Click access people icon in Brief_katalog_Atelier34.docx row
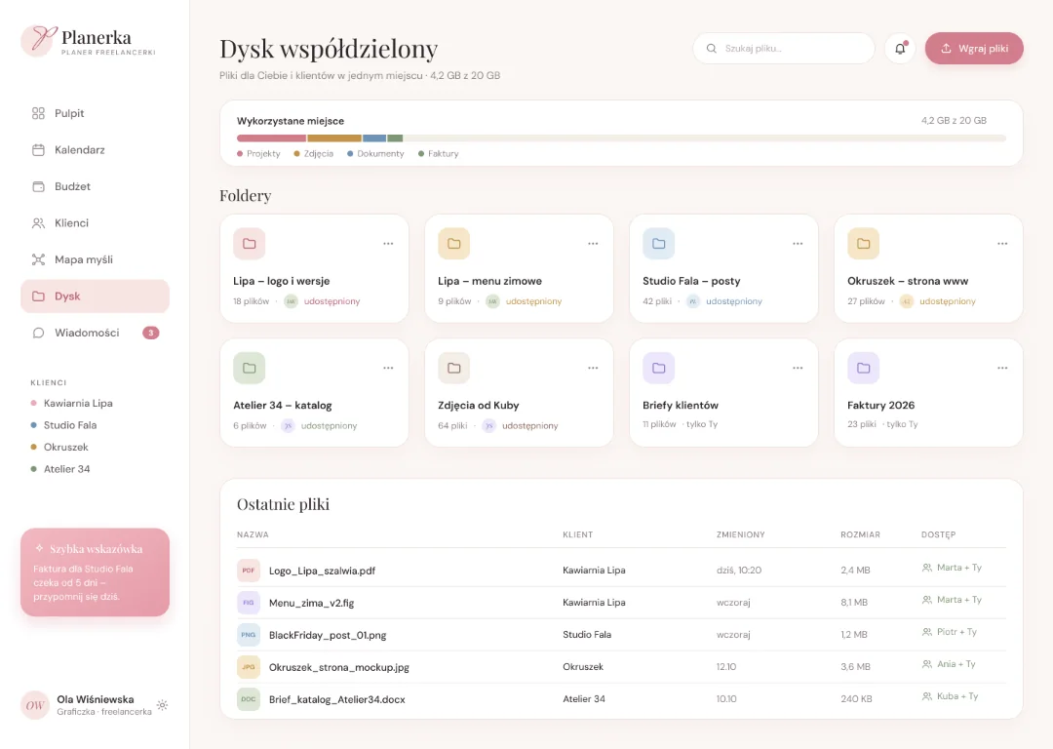The width and height of the screenshot is (1053, 749). 927,696
